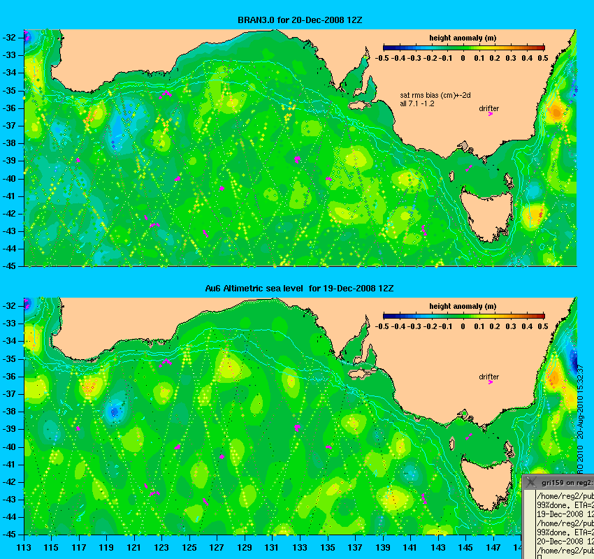Click longitude label '143' on the x-axis
Screen dimensions: 594x559
coord(438,547)
